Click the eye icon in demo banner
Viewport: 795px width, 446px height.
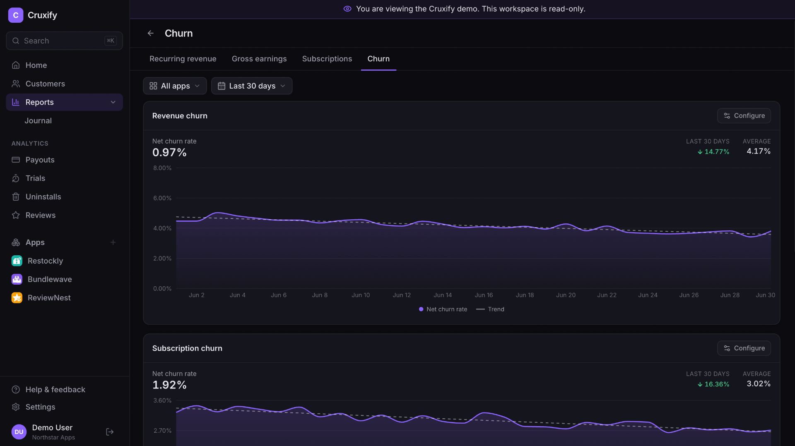coord(347,9)
